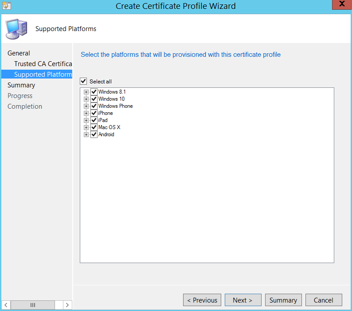352x311 pixels.
Task: Click the sidebar horizontal scrollbar thumb
Action: point(33,305)
